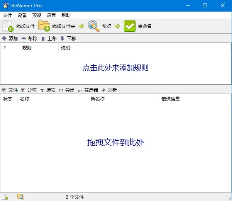
Task: Open the 帮助 menu
Action: (66, 15)
